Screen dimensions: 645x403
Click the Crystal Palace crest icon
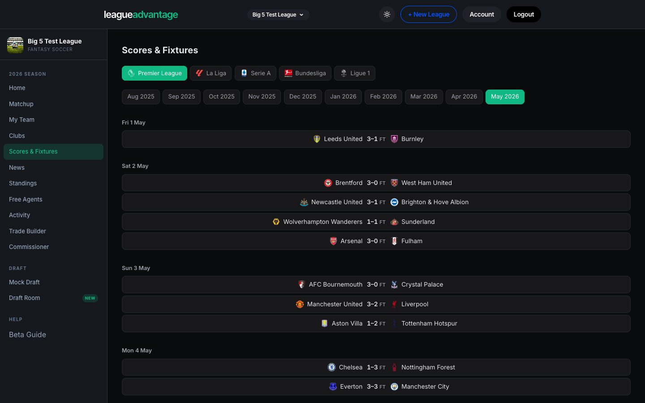[x=394, y=284]
